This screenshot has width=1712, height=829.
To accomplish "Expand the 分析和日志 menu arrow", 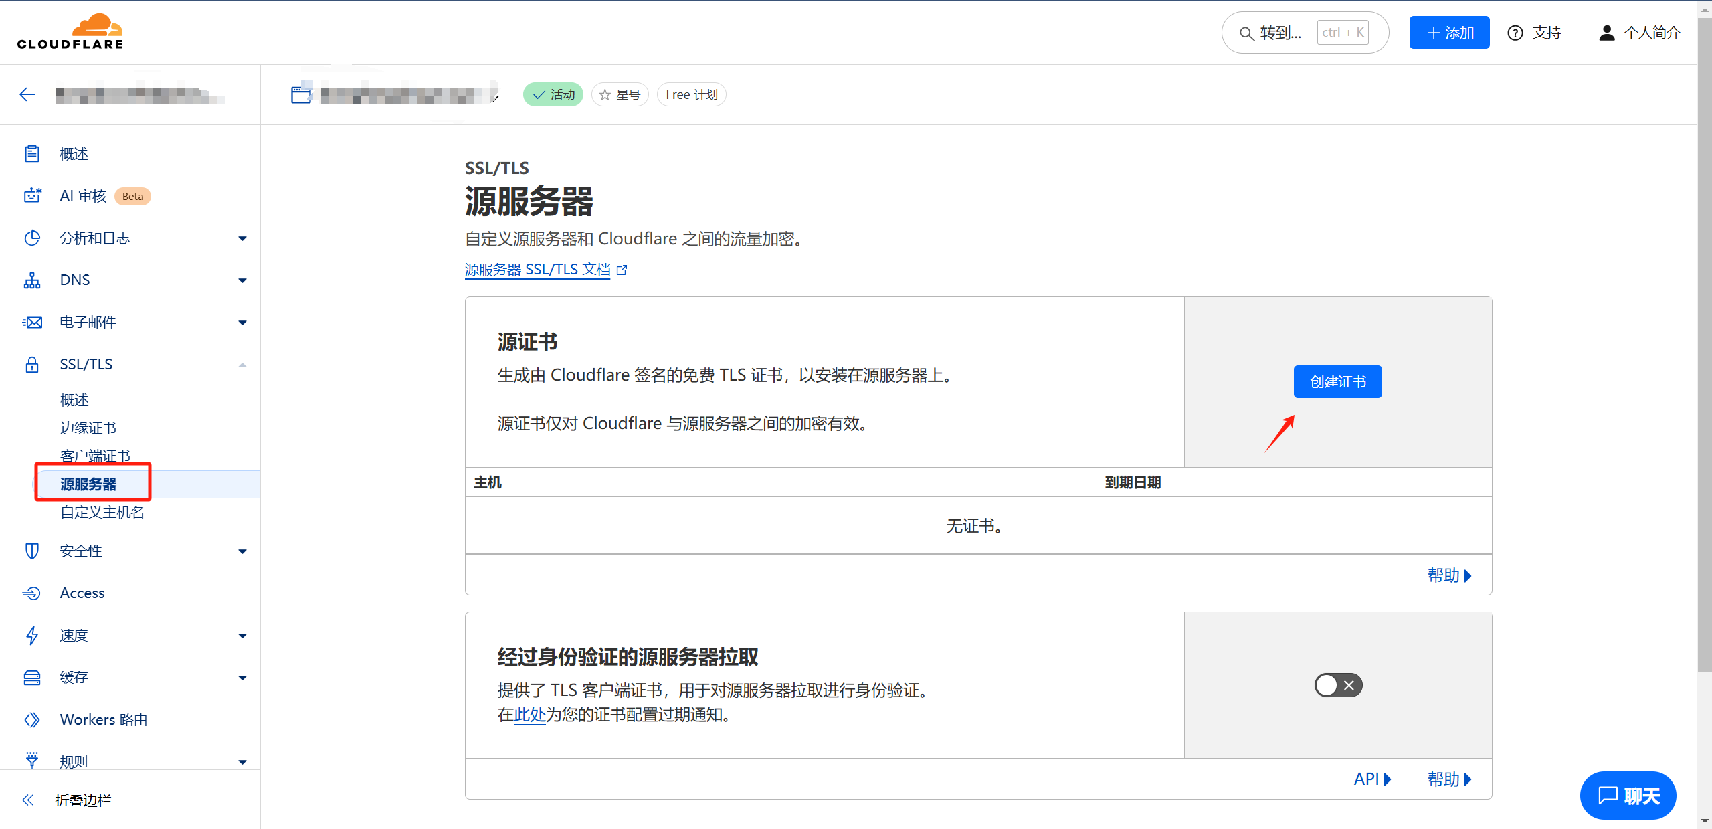I will [242, 238].
